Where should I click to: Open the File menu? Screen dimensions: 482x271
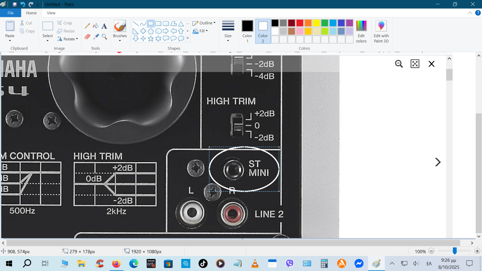pos(11,13)
